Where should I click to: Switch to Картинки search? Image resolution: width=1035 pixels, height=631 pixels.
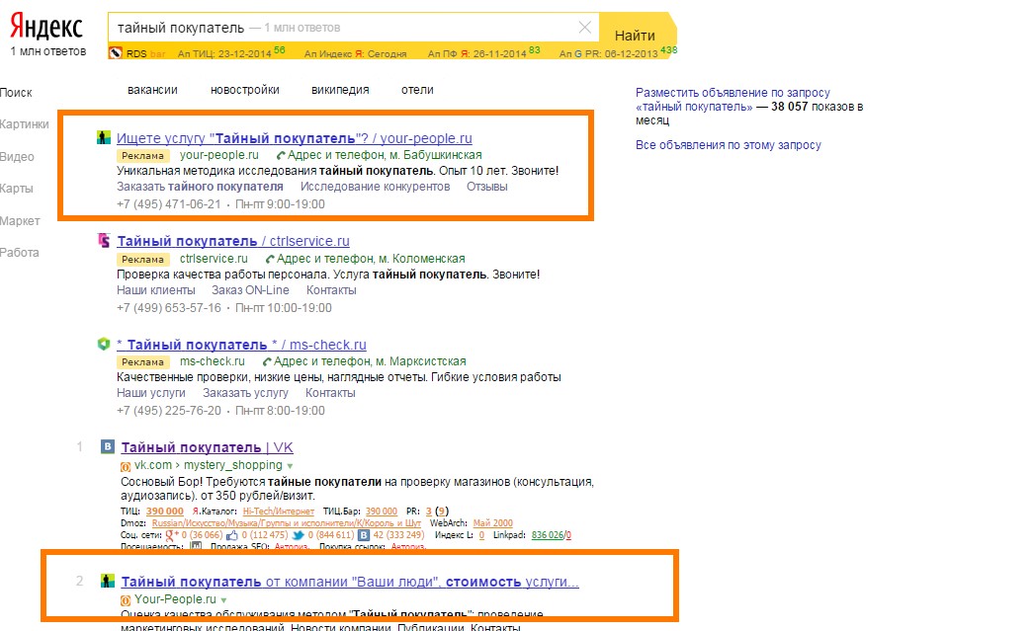click(x=25, y=124)
